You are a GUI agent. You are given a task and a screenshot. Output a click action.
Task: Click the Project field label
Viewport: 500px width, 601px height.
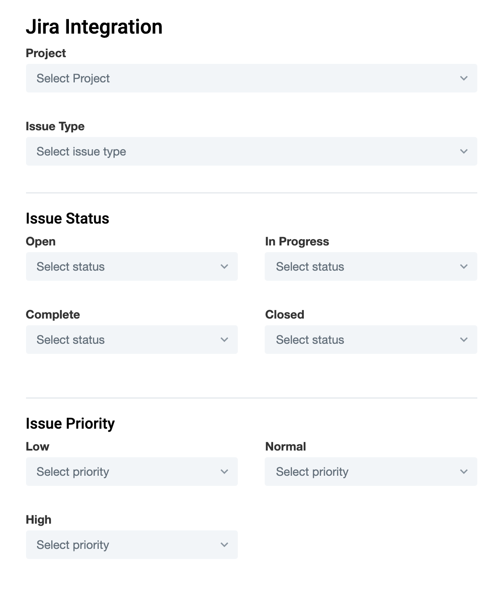pos(46,53)
